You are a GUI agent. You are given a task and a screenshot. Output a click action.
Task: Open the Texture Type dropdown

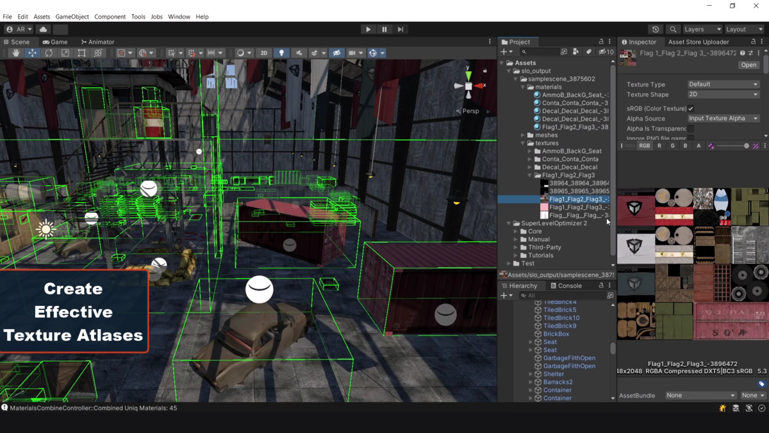[723, 84]
